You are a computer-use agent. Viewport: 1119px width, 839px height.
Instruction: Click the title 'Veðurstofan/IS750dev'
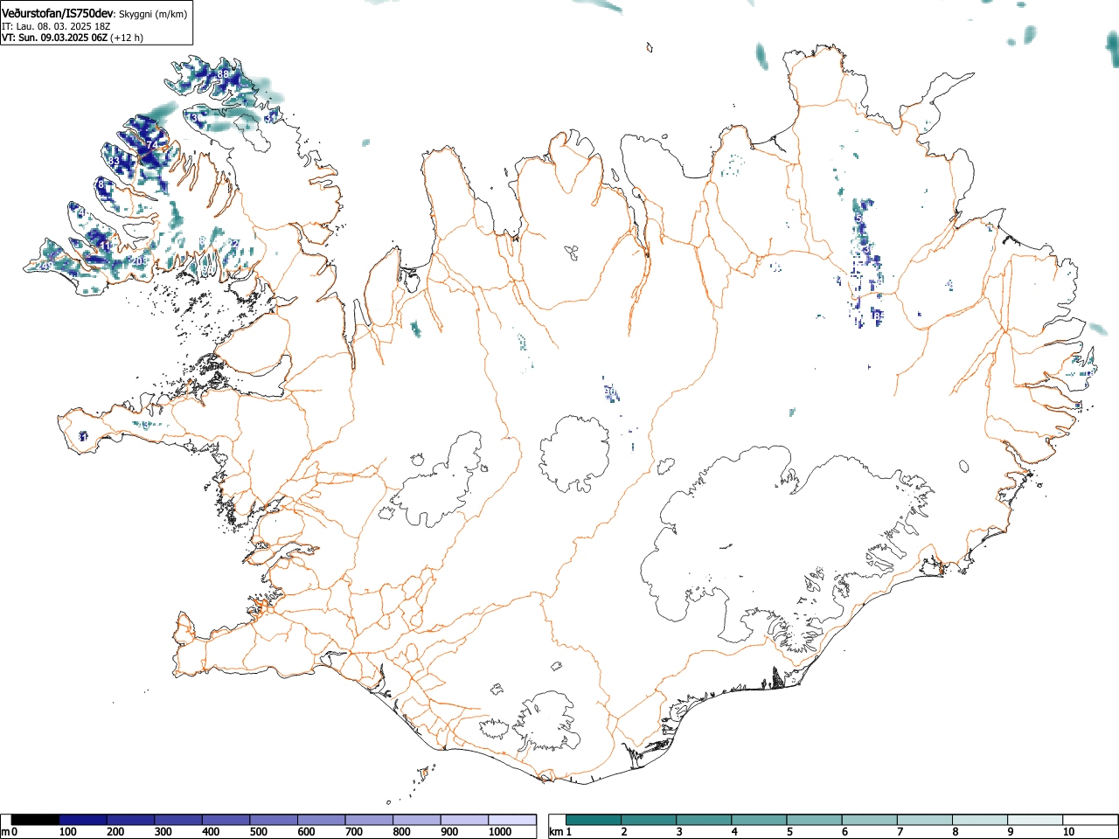click(x=59, y=13)
